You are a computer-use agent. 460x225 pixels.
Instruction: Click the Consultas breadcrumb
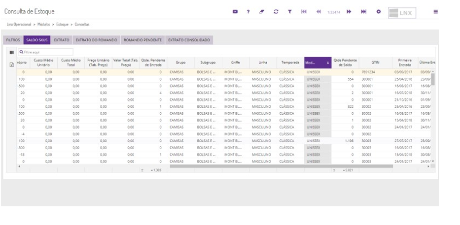tap(82, 24)
